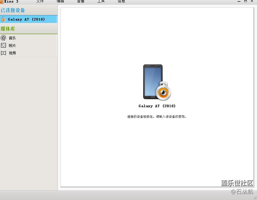Open the 音乐 library entry
Screen dimensions: 257x200
(x=12, y=38)
